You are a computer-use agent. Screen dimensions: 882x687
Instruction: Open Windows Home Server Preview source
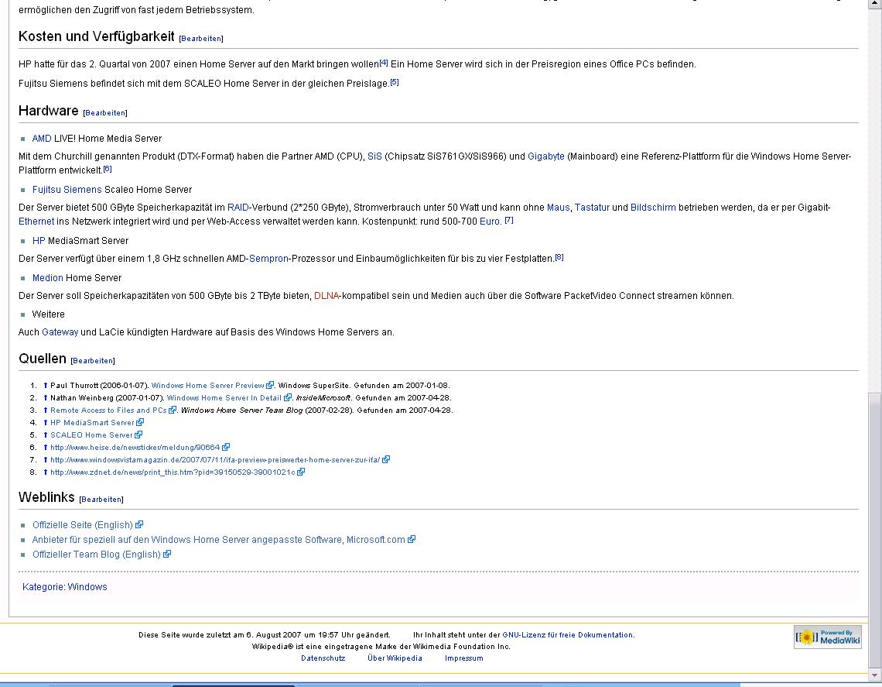207,386
